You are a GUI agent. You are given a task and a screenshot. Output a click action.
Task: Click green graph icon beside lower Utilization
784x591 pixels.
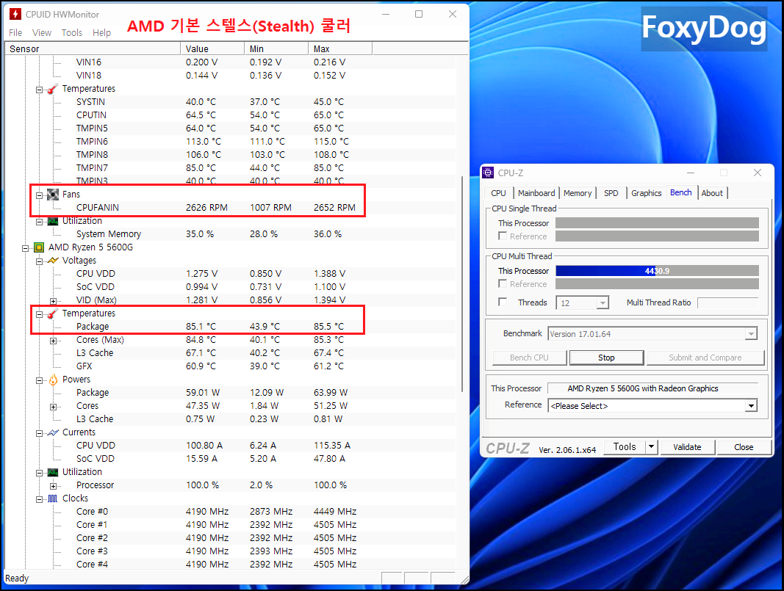click(x=52, y=472)
